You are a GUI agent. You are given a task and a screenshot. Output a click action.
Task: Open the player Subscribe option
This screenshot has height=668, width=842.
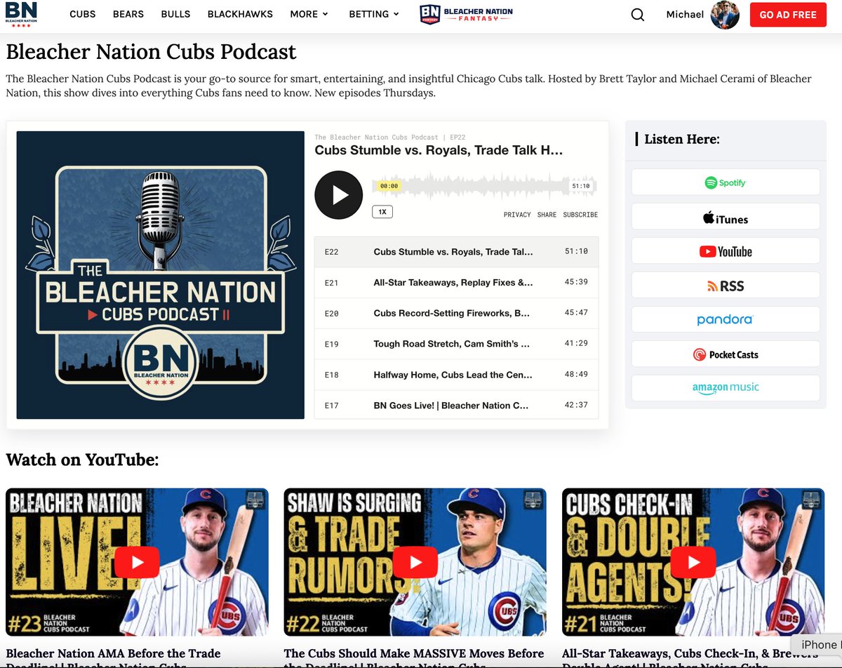pyautogui.click(x=580, y=215)
